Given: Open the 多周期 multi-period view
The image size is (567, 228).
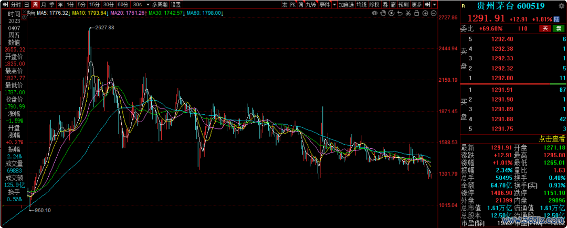Looking at the screenshot, I should [160, 5].
